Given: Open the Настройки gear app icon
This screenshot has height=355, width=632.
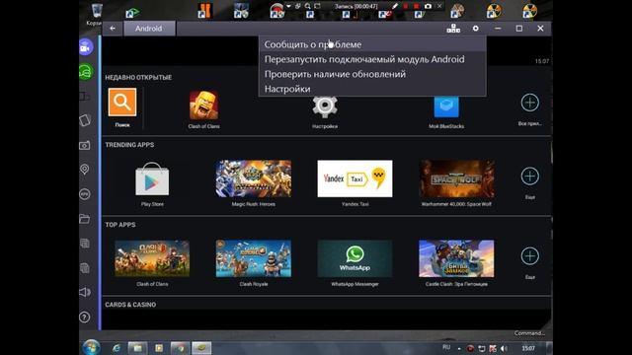Looking at the screenshot, I should (325, 106).
